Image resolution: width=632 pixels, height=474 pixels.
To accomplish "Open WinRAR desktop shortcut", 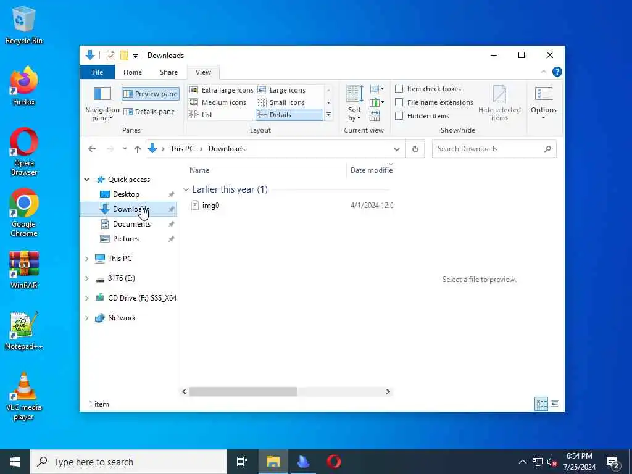I will (24, 270).
